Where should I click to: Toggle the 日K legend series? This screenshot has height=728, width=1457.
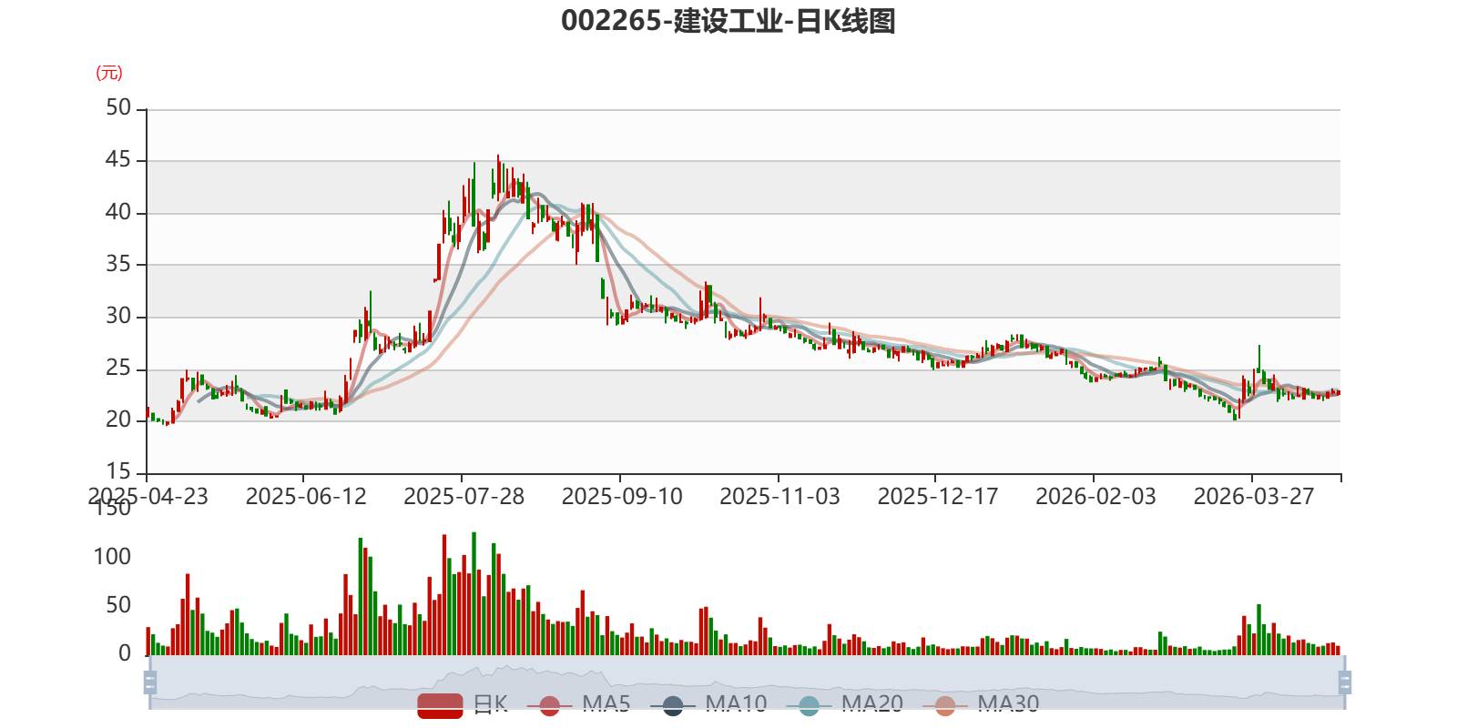(463, 704)
